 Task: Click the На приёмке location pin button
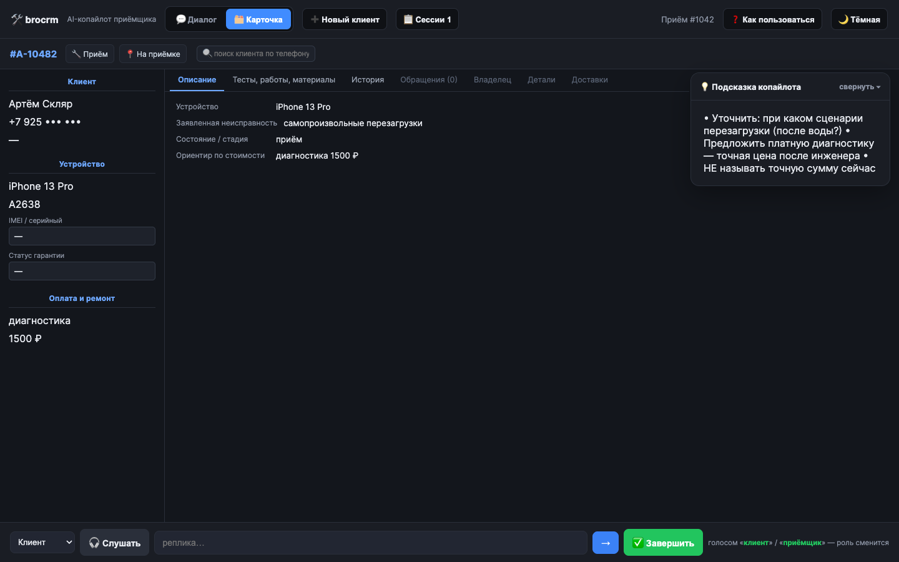coord(153,54)
